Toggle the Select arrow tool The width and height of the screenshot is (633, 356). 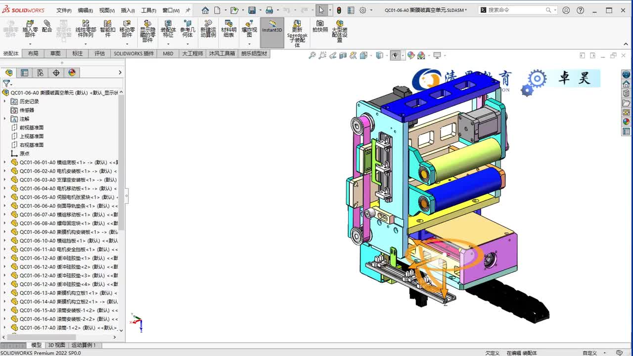click(321, 10)
